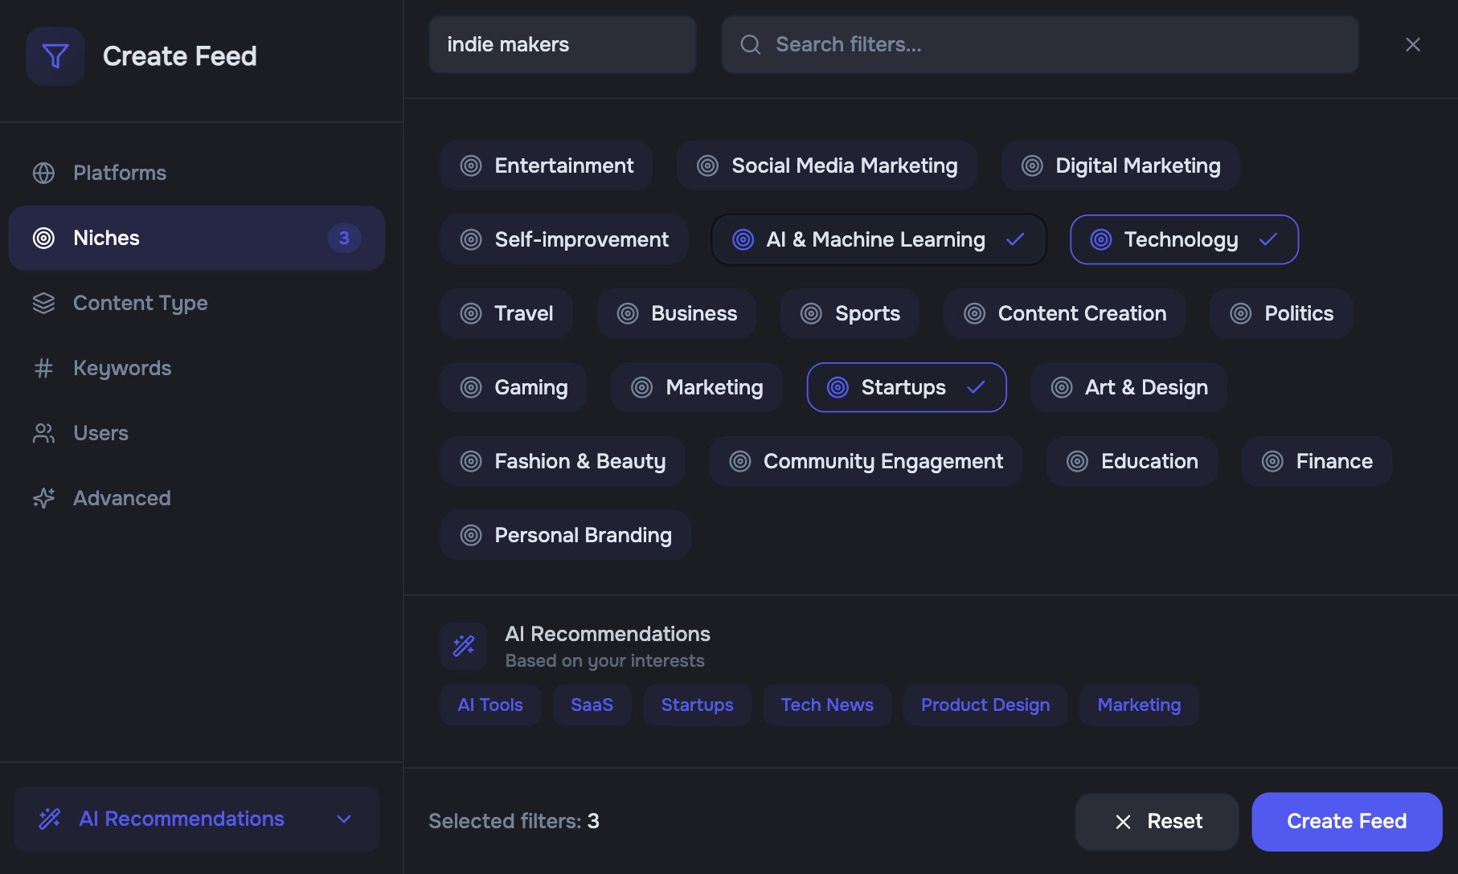Click the funnel icon beside Create Feed
Viewport: 1458px width, 874px height.
(55, 56)
